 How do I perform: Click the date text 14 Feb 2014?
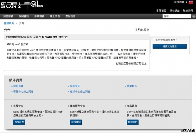(x=142, y=30)
